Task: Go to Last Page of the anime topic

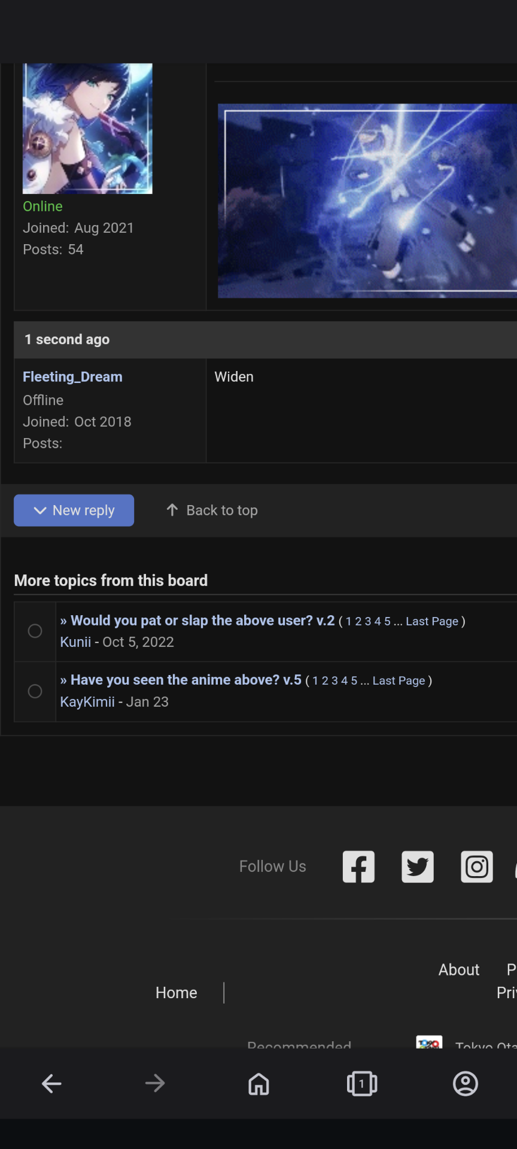Action: (399, 680)
